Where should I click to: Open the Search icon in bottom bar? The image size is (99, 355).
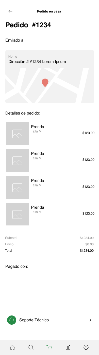(x=31, y=347)
